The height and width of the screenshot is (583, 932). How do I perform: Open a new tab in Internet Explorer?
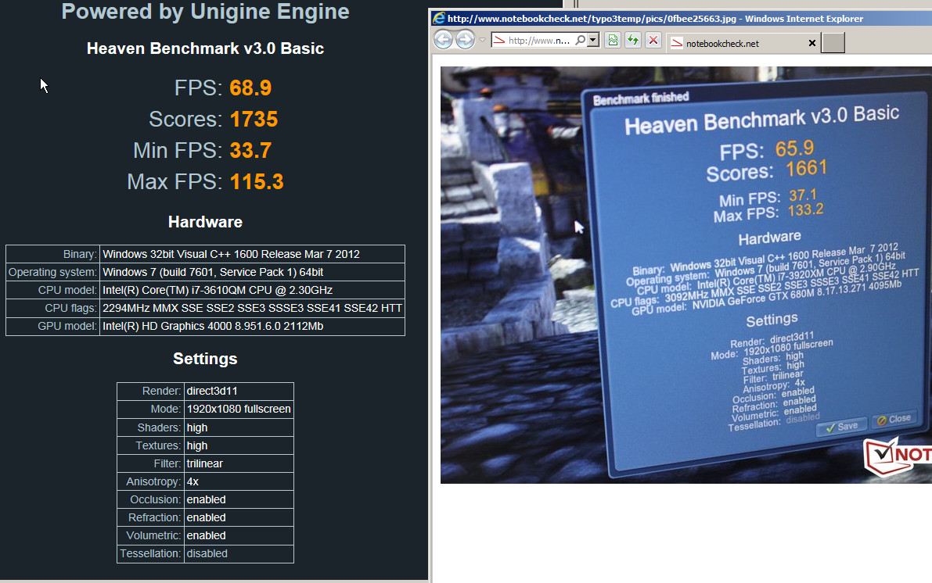click(x=833, y=43)
